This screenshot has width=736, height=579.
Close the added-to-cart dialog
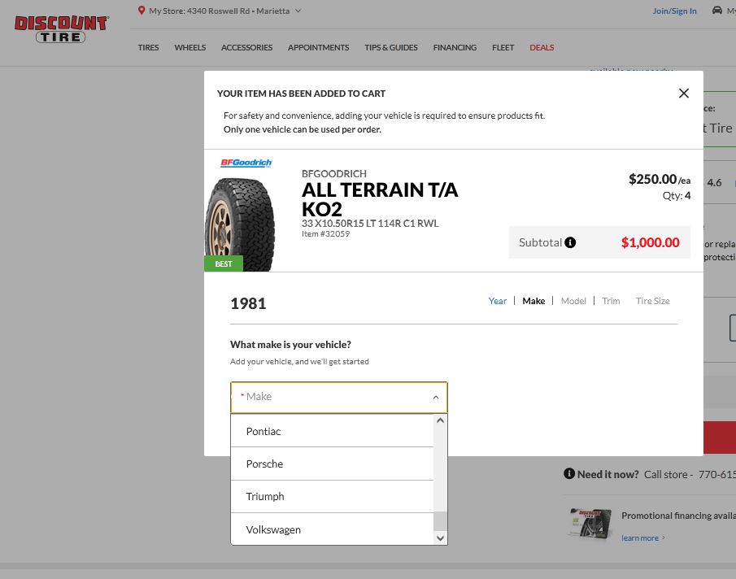684,94
